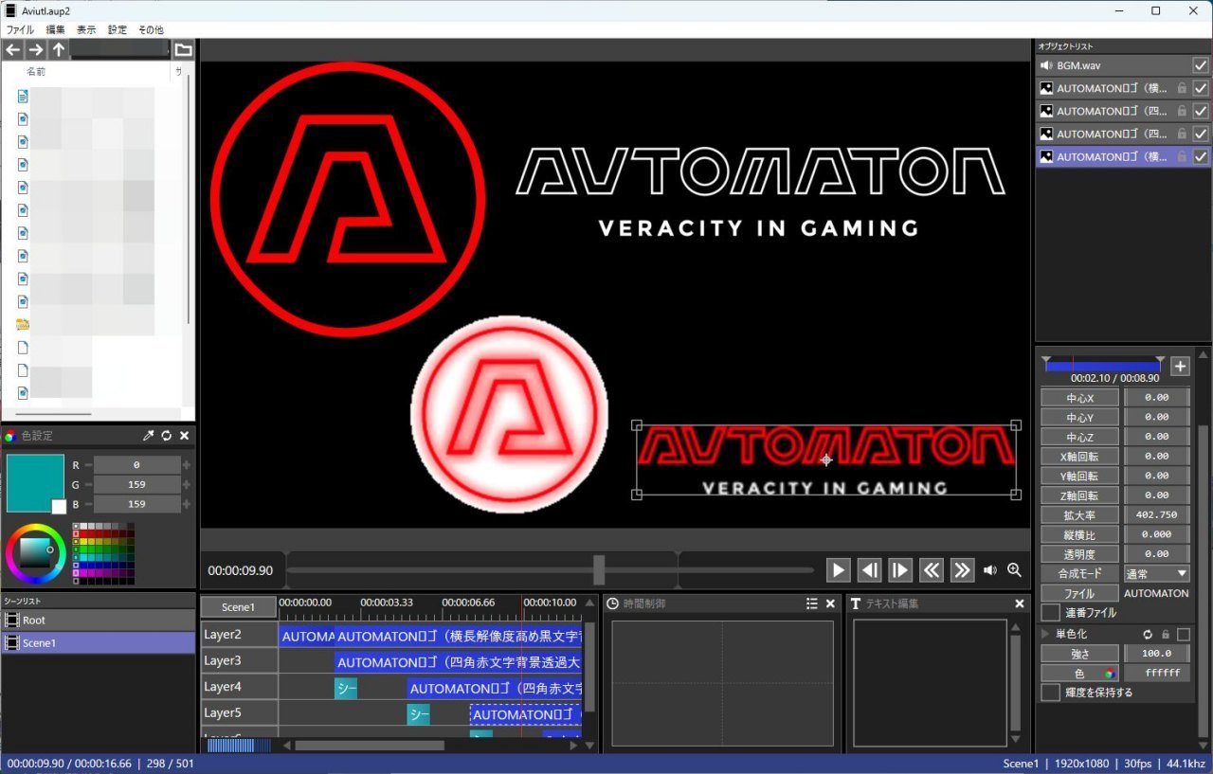Open the folder browse icon
Screen dimensions: 1213x774
coord(183,50)
